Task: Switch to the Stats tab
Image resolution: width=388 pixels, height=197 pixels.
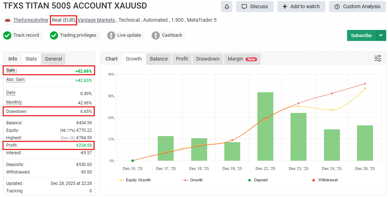Action: (31, 59)
